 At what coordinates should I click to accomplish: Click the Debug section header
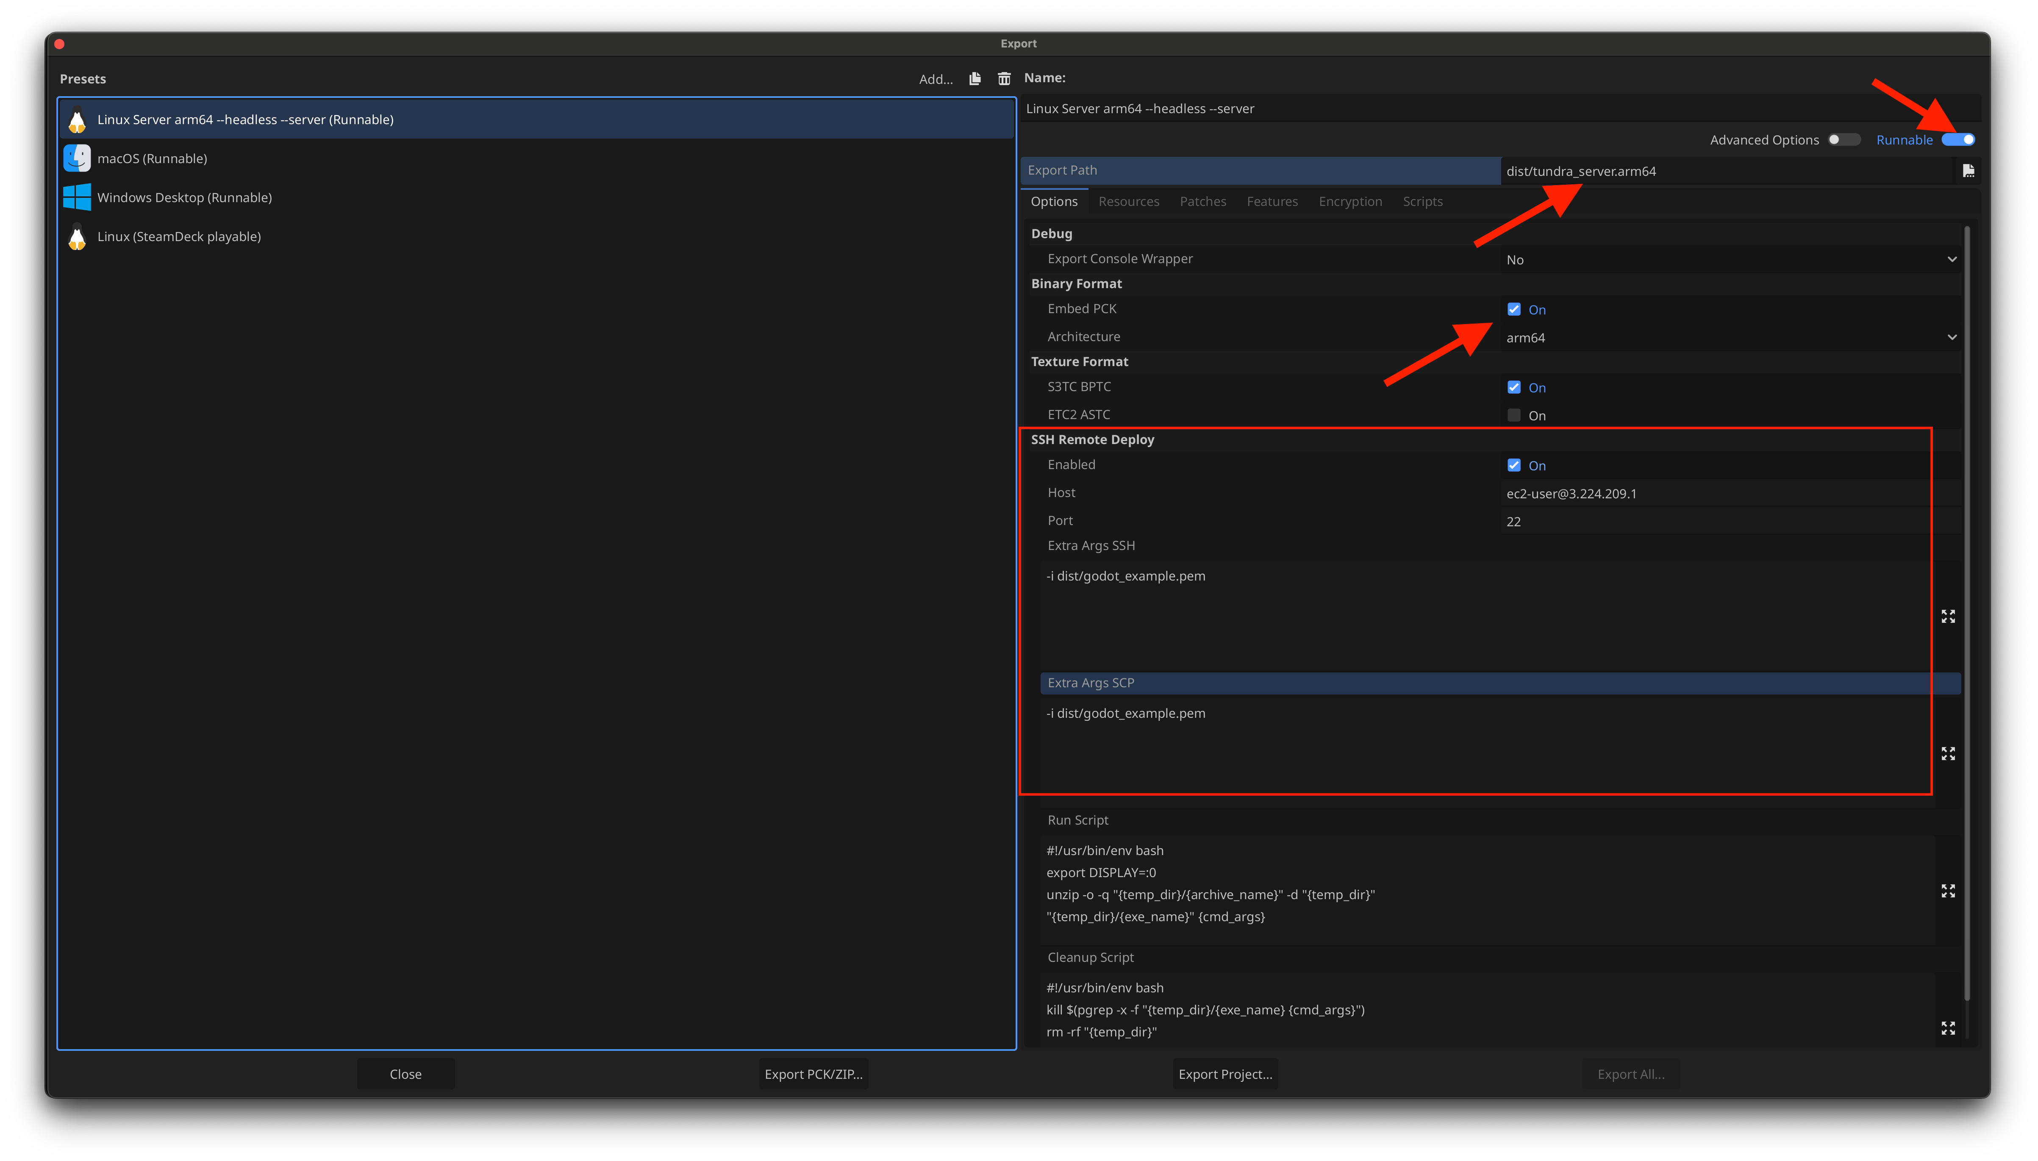[x=1051, y=233]
